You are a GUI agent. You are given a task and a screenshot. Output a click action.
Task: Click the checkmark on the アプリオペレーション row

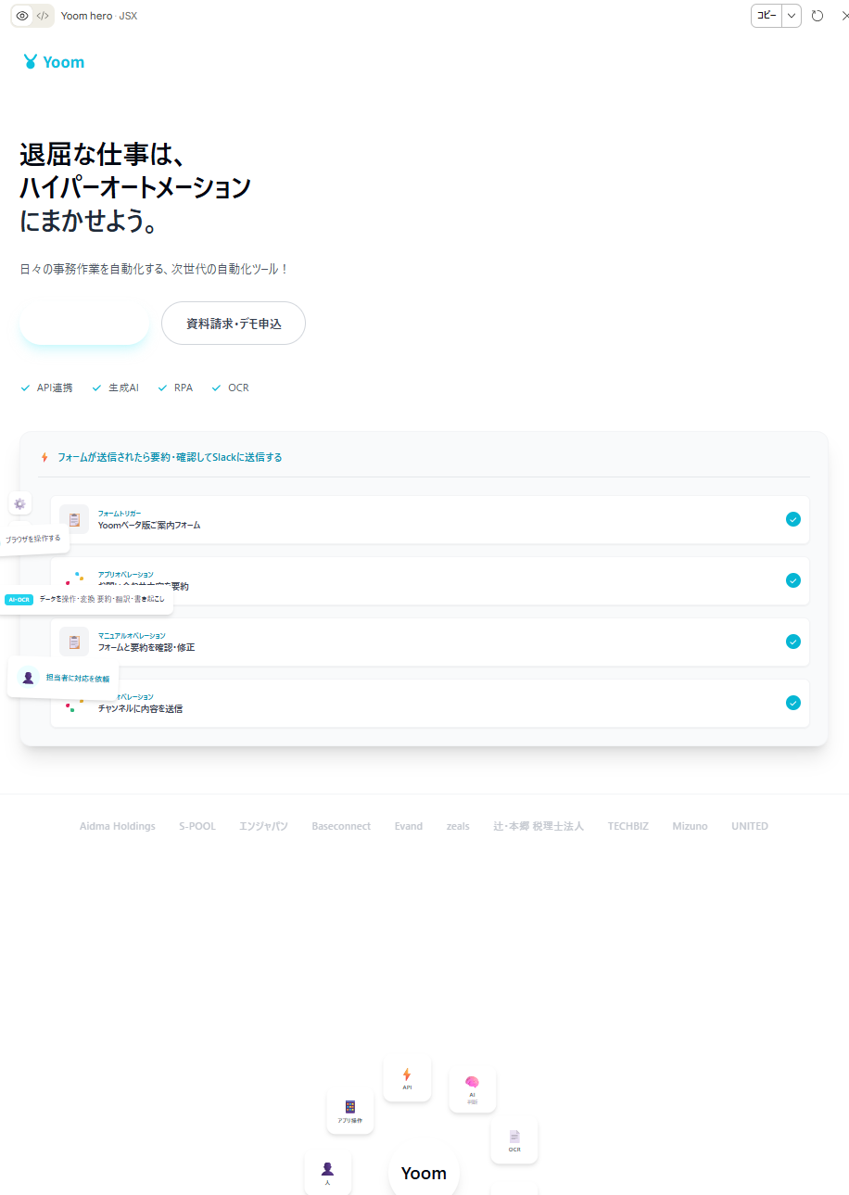(x=793, y=580)
